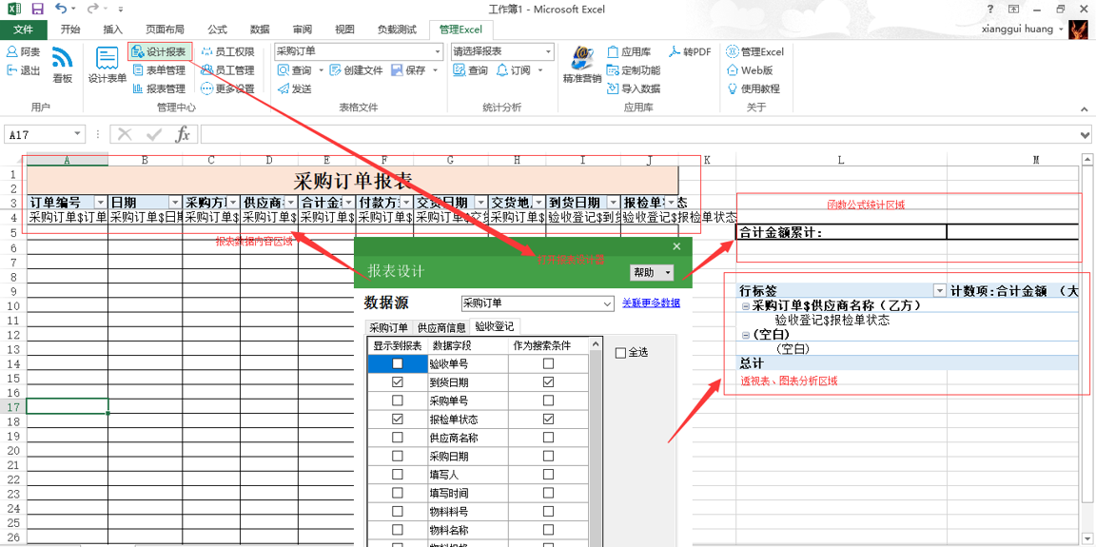Click the 订阅 subscribe bell icon
The width and height of the screenshot is (1096, 547).
[502, 69]
